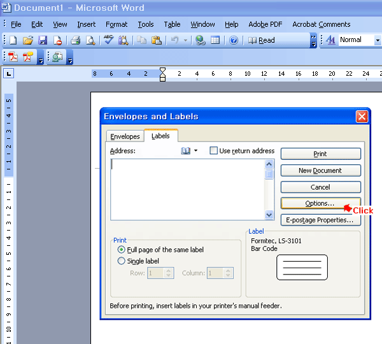Switch to Reading layout via Read button
This screenshot has height=344, width=382.
click(262, 40)
